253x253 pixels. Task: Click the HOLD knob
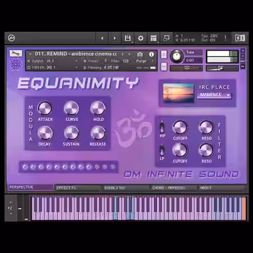(98, 109)
